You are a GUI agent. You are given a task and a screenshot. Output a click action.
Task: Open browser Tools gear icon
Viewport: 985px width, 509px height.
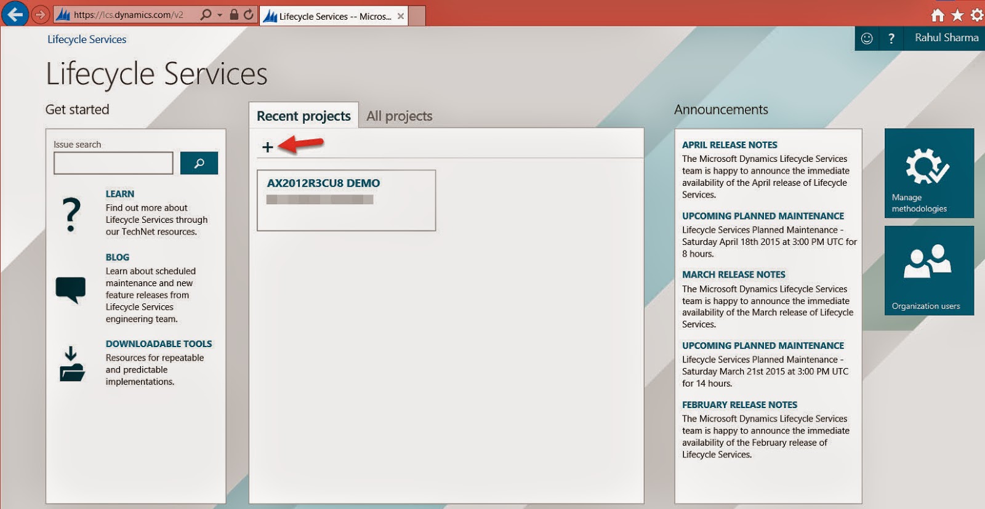click(977, 15)
